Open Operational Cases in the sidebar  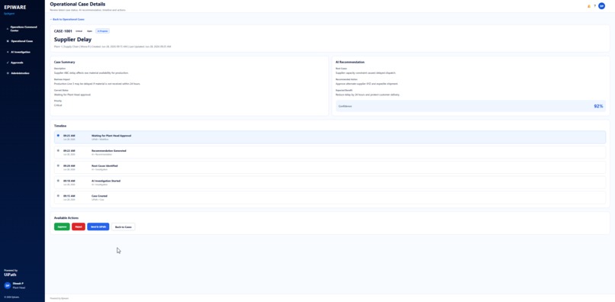pos(22,40)
